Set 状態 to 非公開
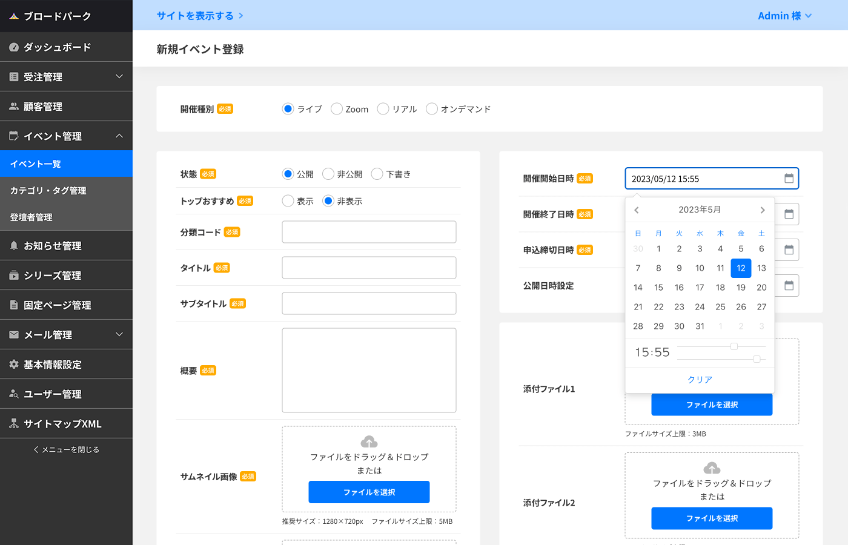 [328, 174]
